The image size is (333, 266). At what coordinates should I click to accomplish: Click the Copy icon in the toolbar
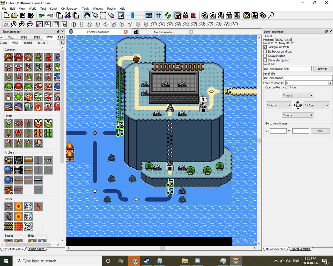[x=60, y=15]
